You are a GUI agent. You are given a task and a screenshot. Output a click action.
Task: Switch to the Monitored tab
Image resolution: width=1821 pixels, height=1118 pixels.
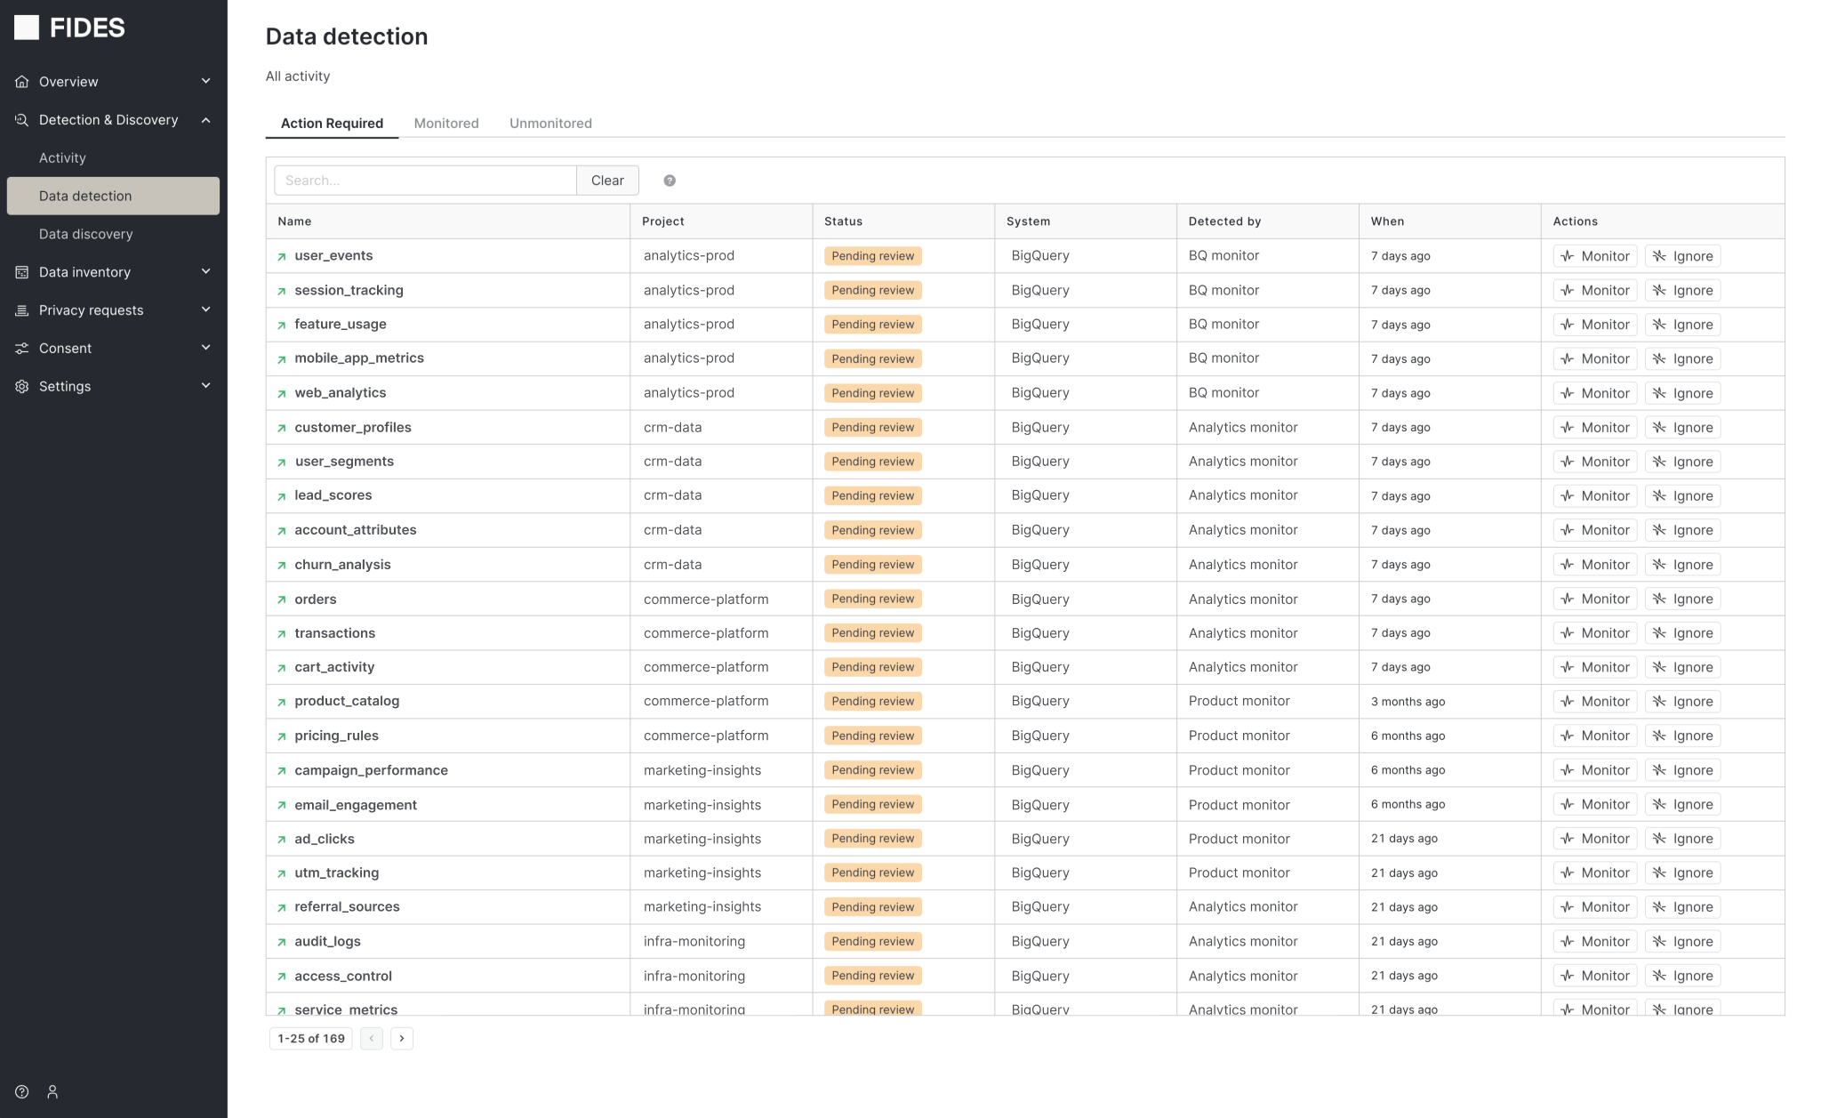[445, 123]
